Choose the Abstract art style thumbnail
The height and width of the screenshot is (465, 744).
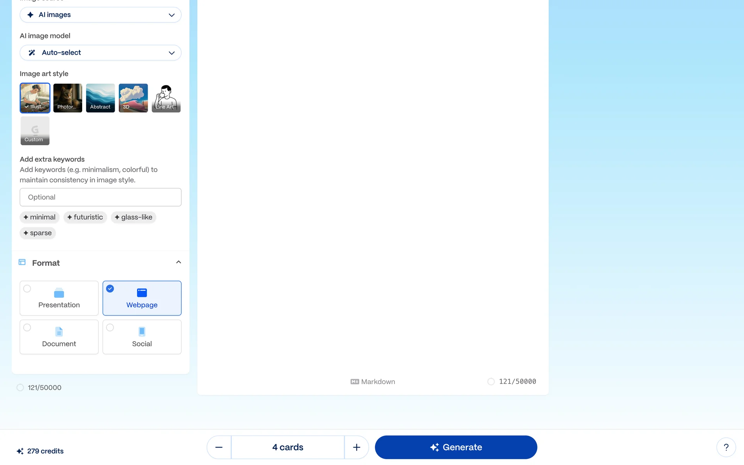pos(100,98)
